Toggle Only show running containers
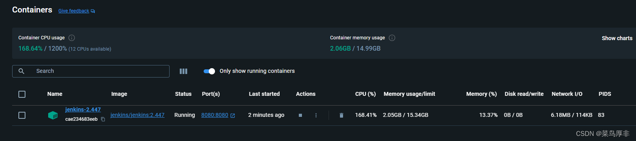The image size is (636, 141). click(210, 71)
